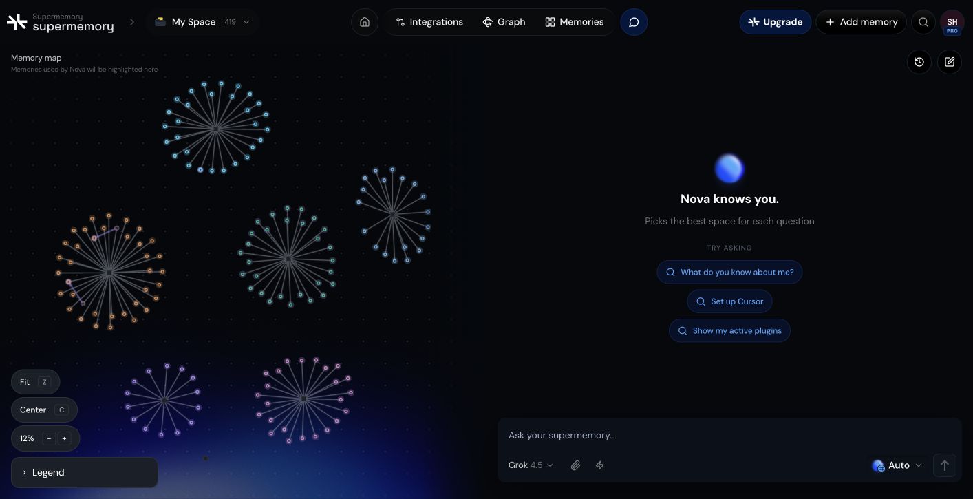Open the chat bubble icon
This screenshot has height=499, width=973.
tap(634, 22)
